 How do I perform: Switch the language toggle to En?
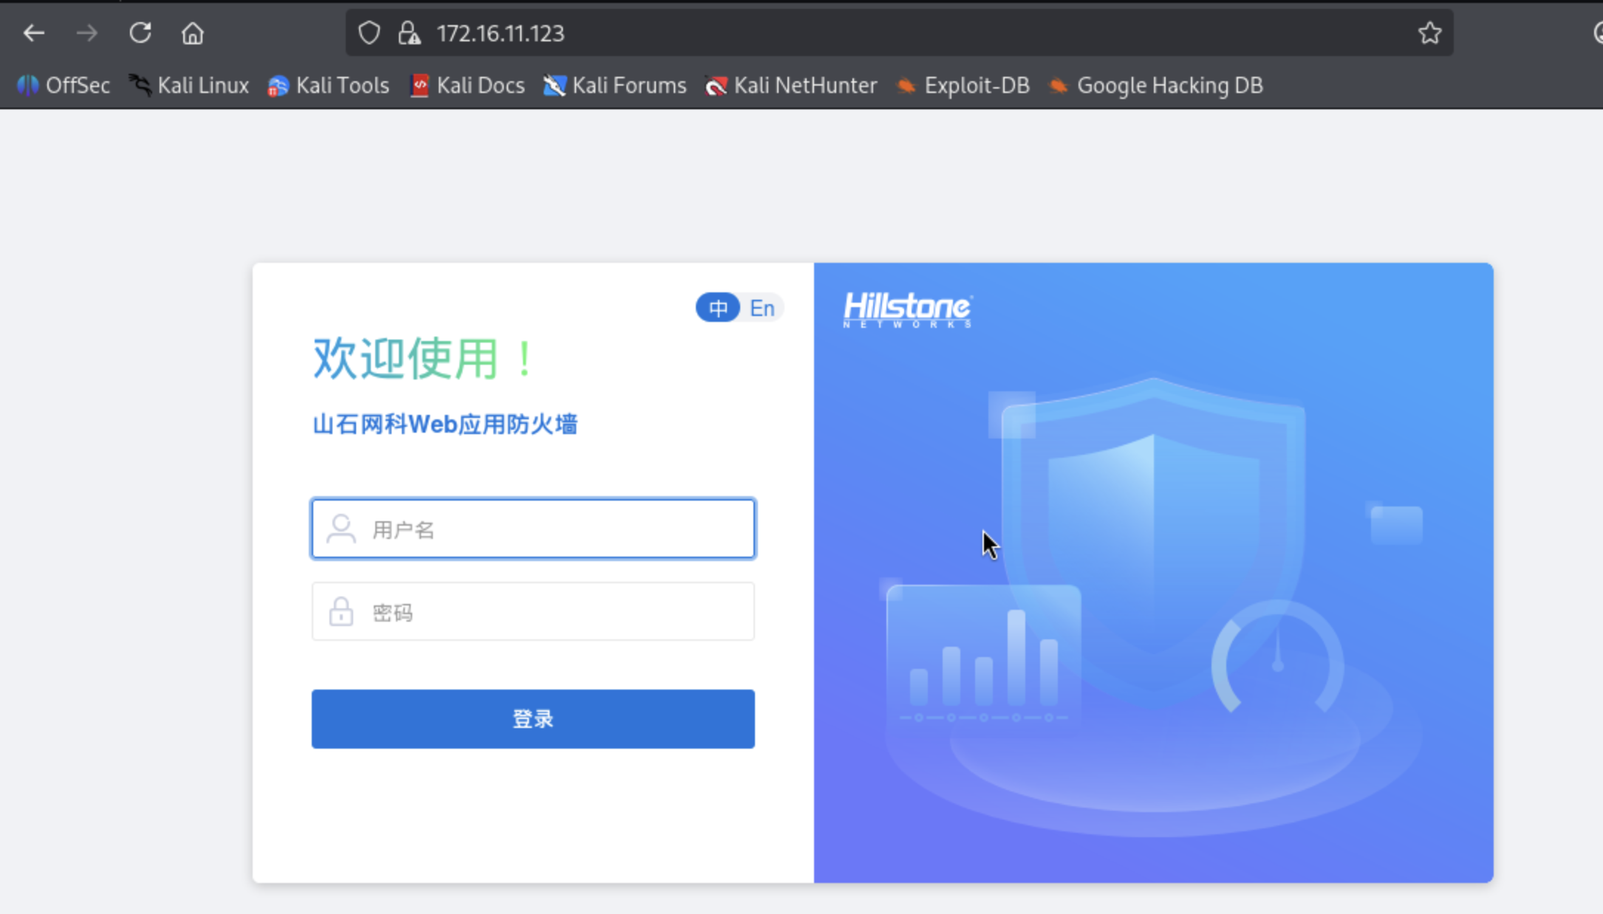tap(762, 308)
